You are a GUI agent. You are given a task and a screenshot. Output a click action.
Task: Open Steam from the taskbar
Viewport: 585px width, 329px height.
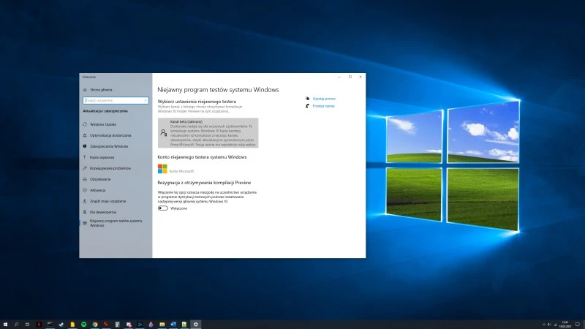[x=61, y=325]
